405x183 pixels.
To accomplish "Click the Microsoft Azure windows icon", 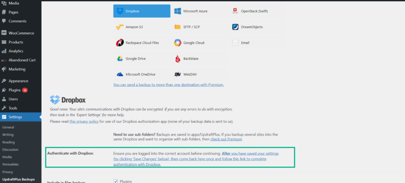I will (x=178, y=11).
